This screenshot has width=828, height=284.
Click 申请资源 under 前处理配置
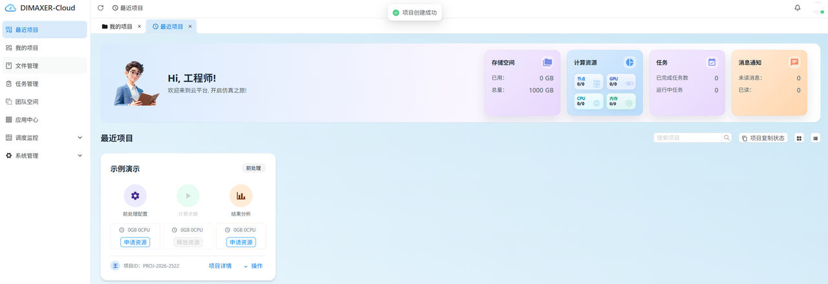point(135,242)
